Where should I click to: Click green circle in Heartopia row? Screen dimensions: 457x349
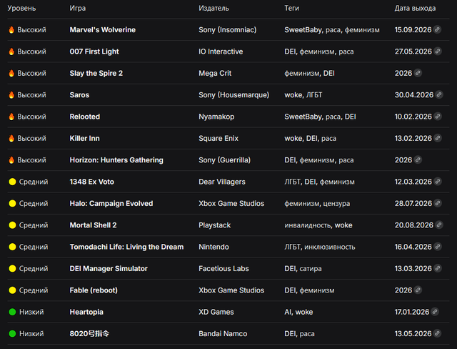(12, 312)
